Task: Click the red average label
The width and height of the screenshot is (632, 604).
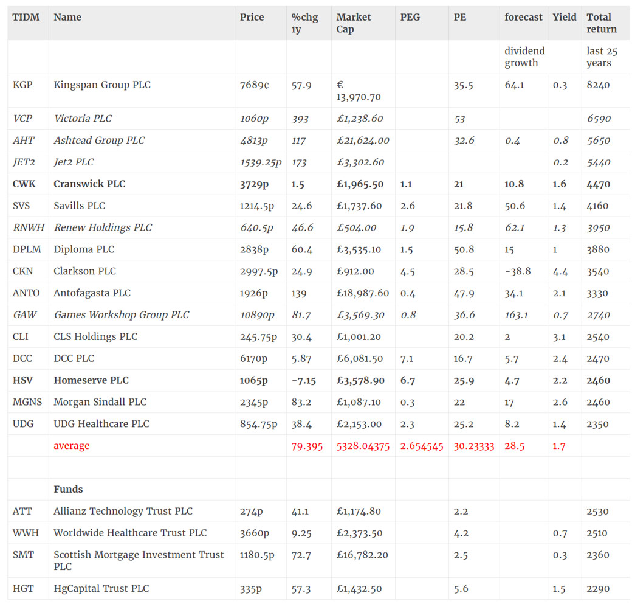Action: (71, 446)
